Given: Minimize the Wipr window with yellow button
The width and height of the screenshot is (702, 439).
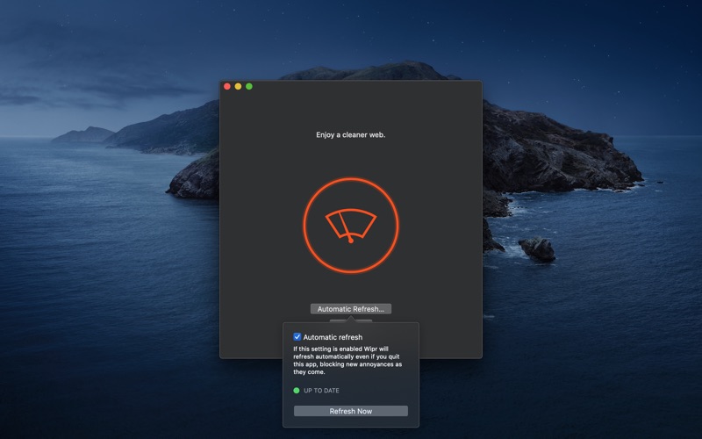Looking at the screenshot, I should [238, 86].
